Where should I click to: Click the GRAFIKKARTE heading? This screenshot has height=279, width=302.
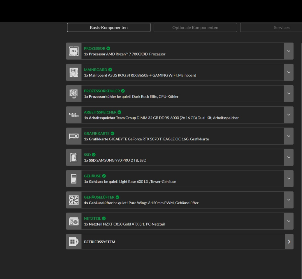point(97,133)
